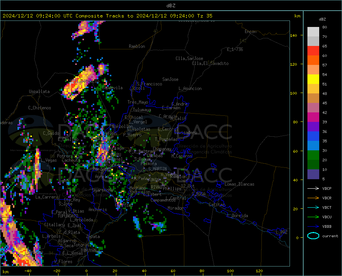This screenshot has width=342, height=276.
Task: Select the gray 70–65 dBZ swatch
Action: click(313, 41)
